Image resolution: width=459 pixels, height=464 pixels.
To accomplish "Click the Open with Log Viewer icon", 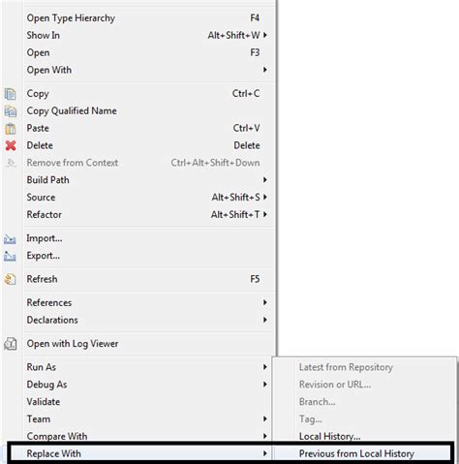I will click(x=11, y=344).
